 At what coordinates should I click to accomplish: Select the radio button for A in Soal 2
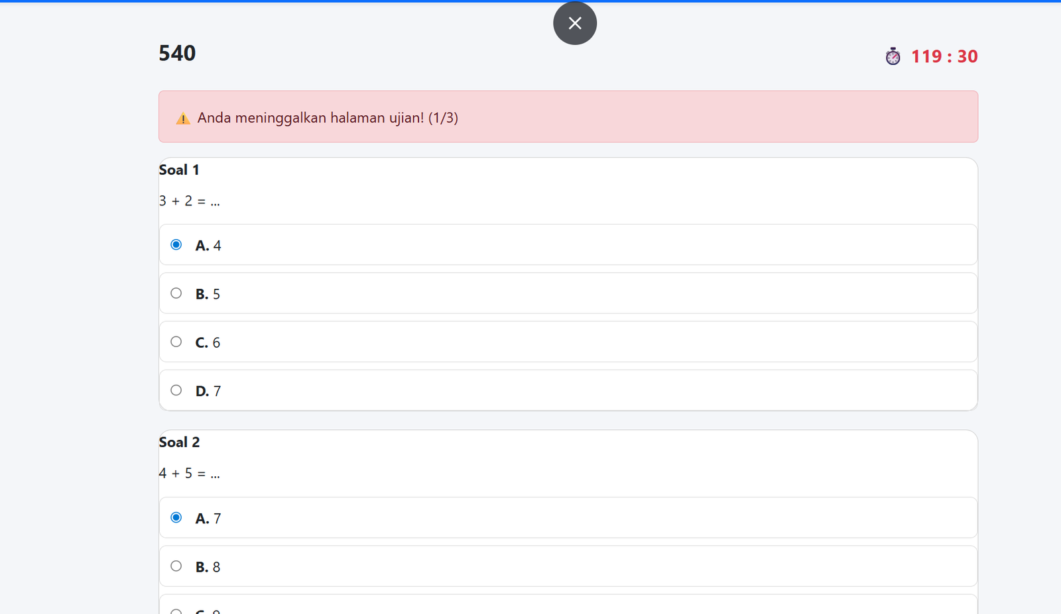click(x=176, y=517)
